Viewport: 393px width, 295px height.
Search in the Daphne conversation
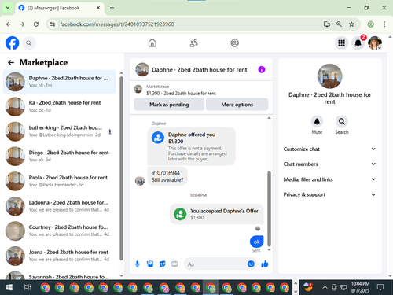(342, 121)
